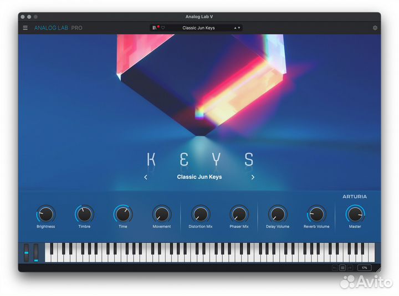Click the Distortion Mix knob
The image size is (399, 296).
tap(200, 214)
